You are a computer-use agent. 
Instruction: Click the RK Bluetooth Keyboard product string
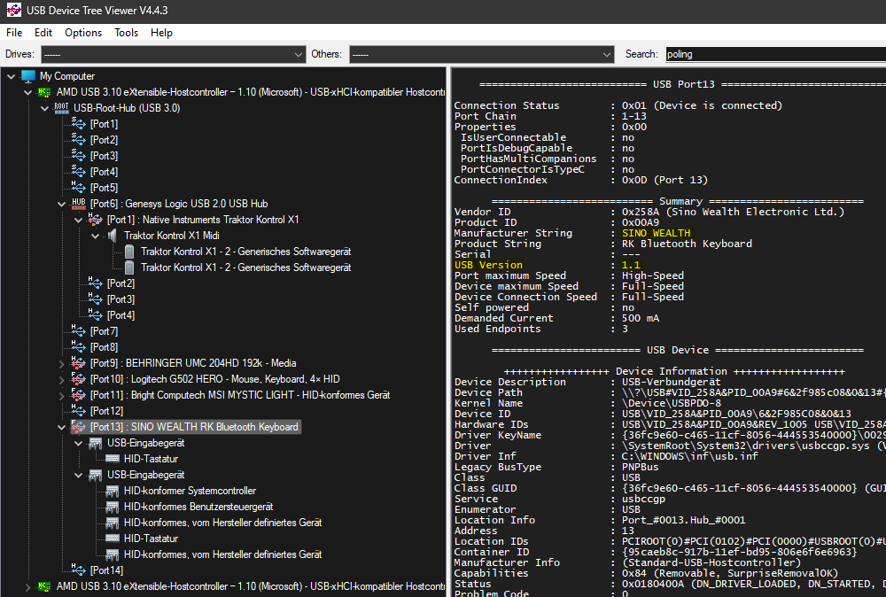tap(688, 244)
